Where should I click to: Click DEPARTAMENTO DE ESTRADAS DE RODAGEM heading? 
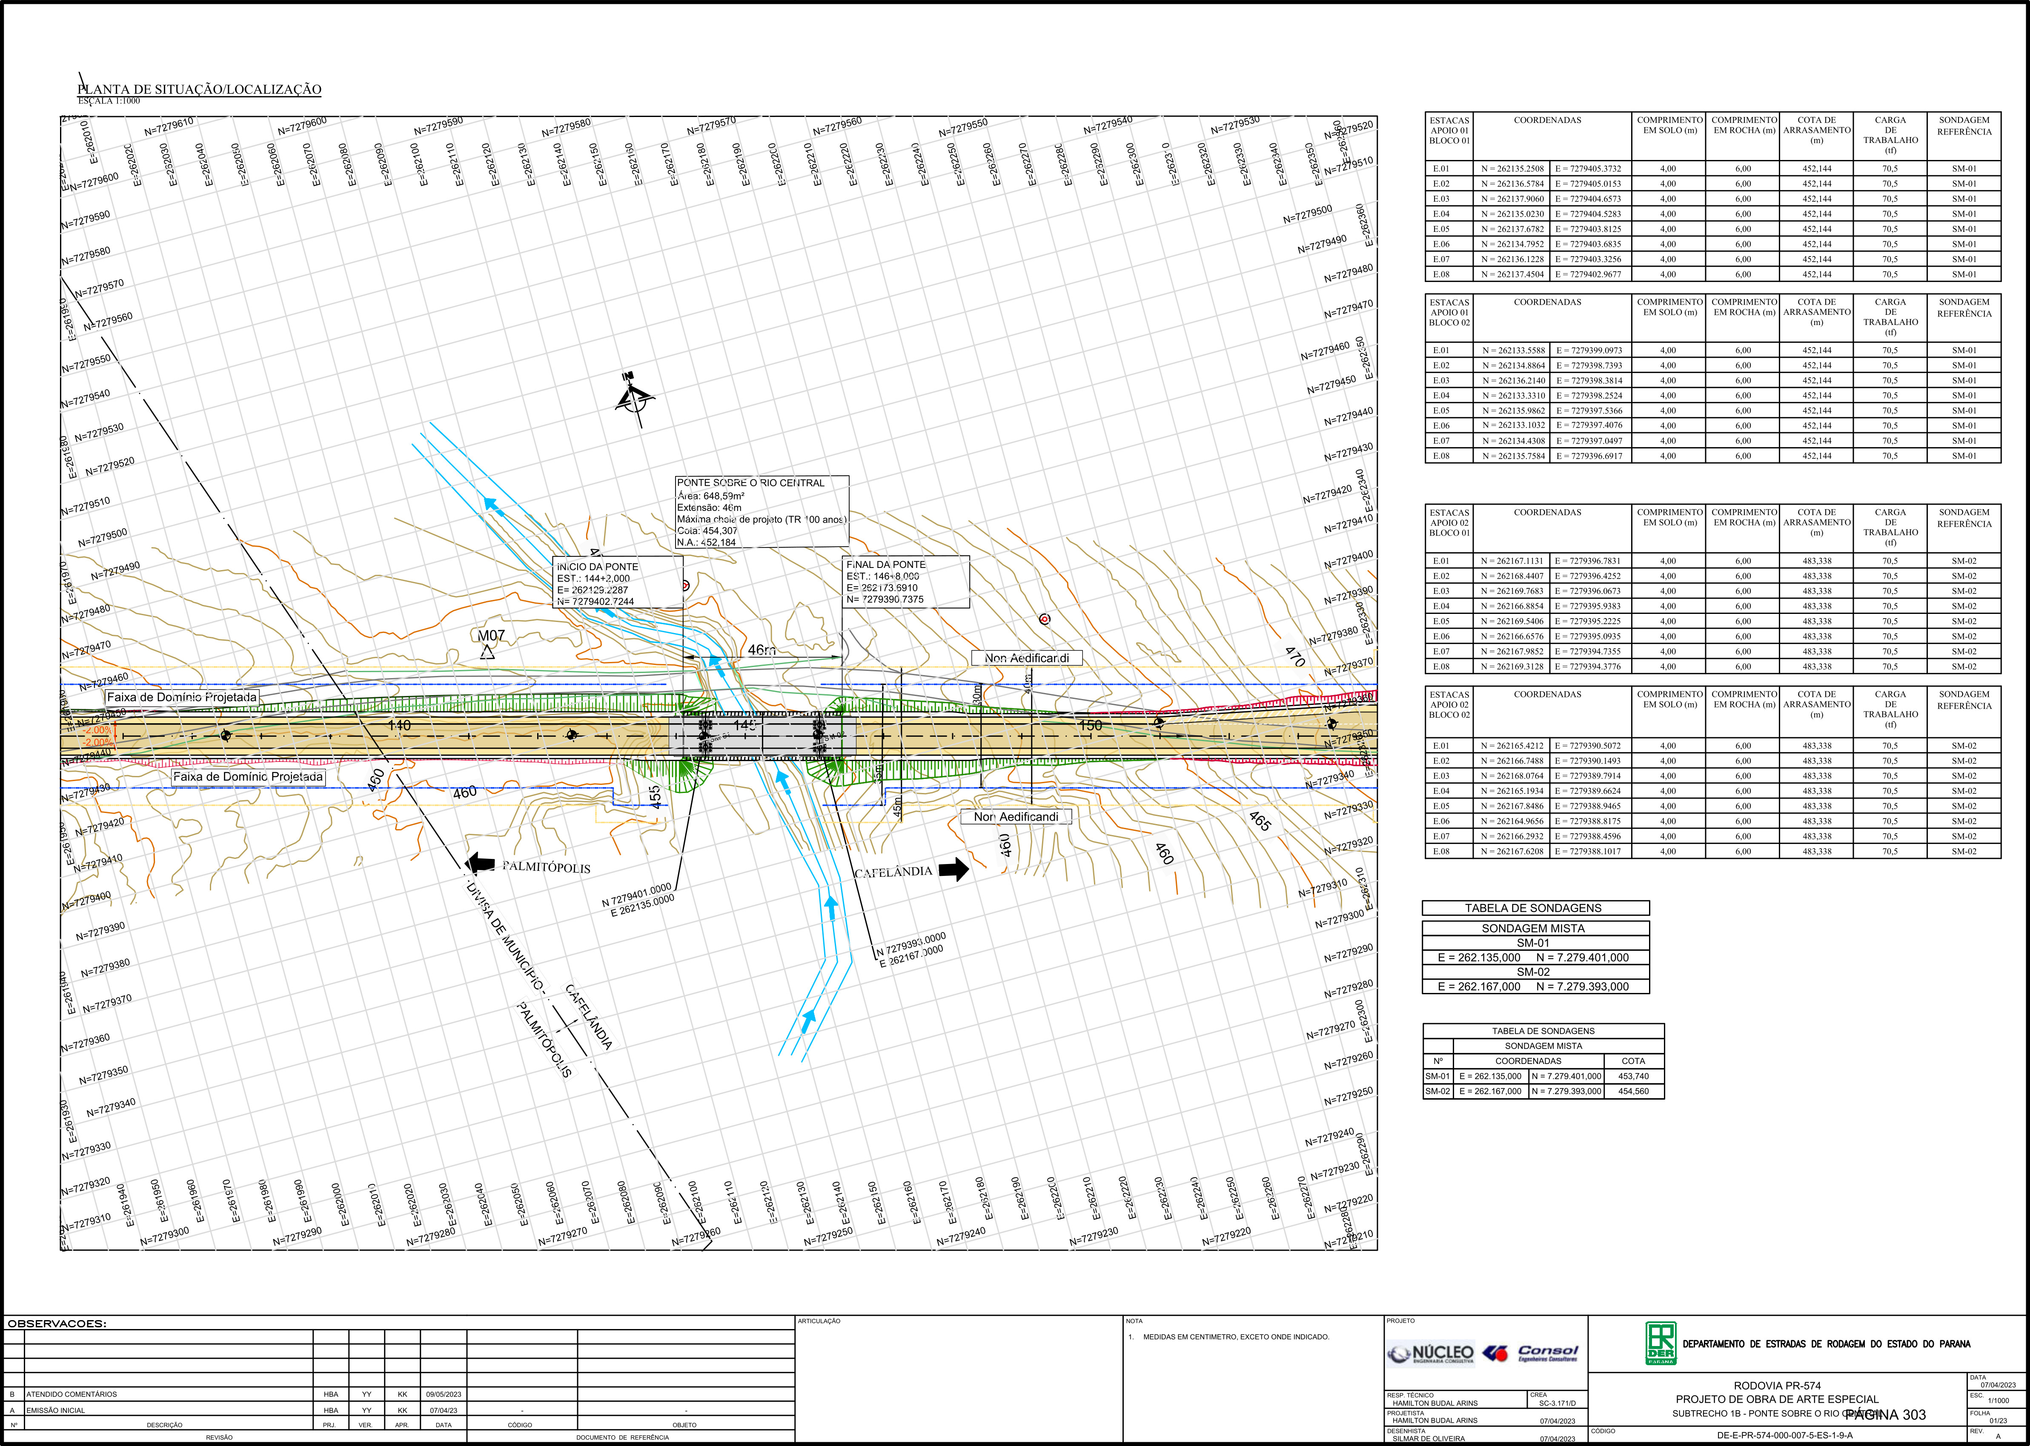tap(1826, 1344)
